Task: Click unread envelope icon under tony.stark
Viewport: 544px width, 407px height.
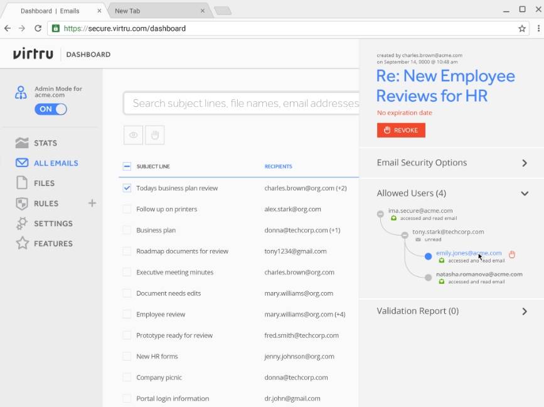Action: (x=418, y=240)
